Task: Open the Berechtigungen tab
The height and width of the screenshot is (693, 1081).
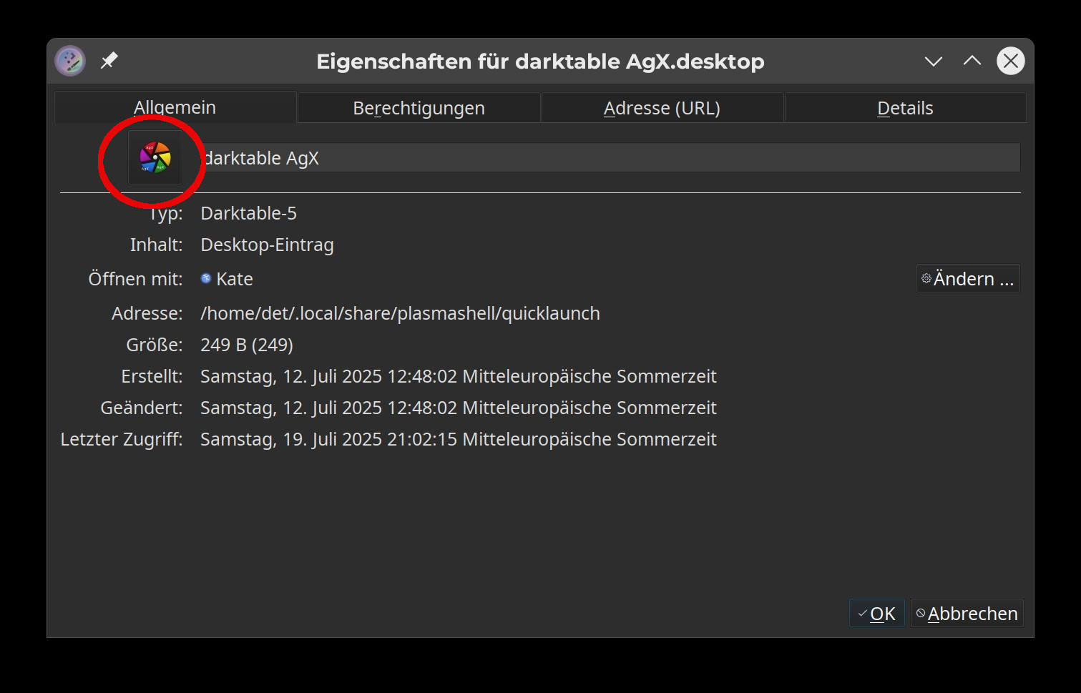Action: tap(419, 108)
